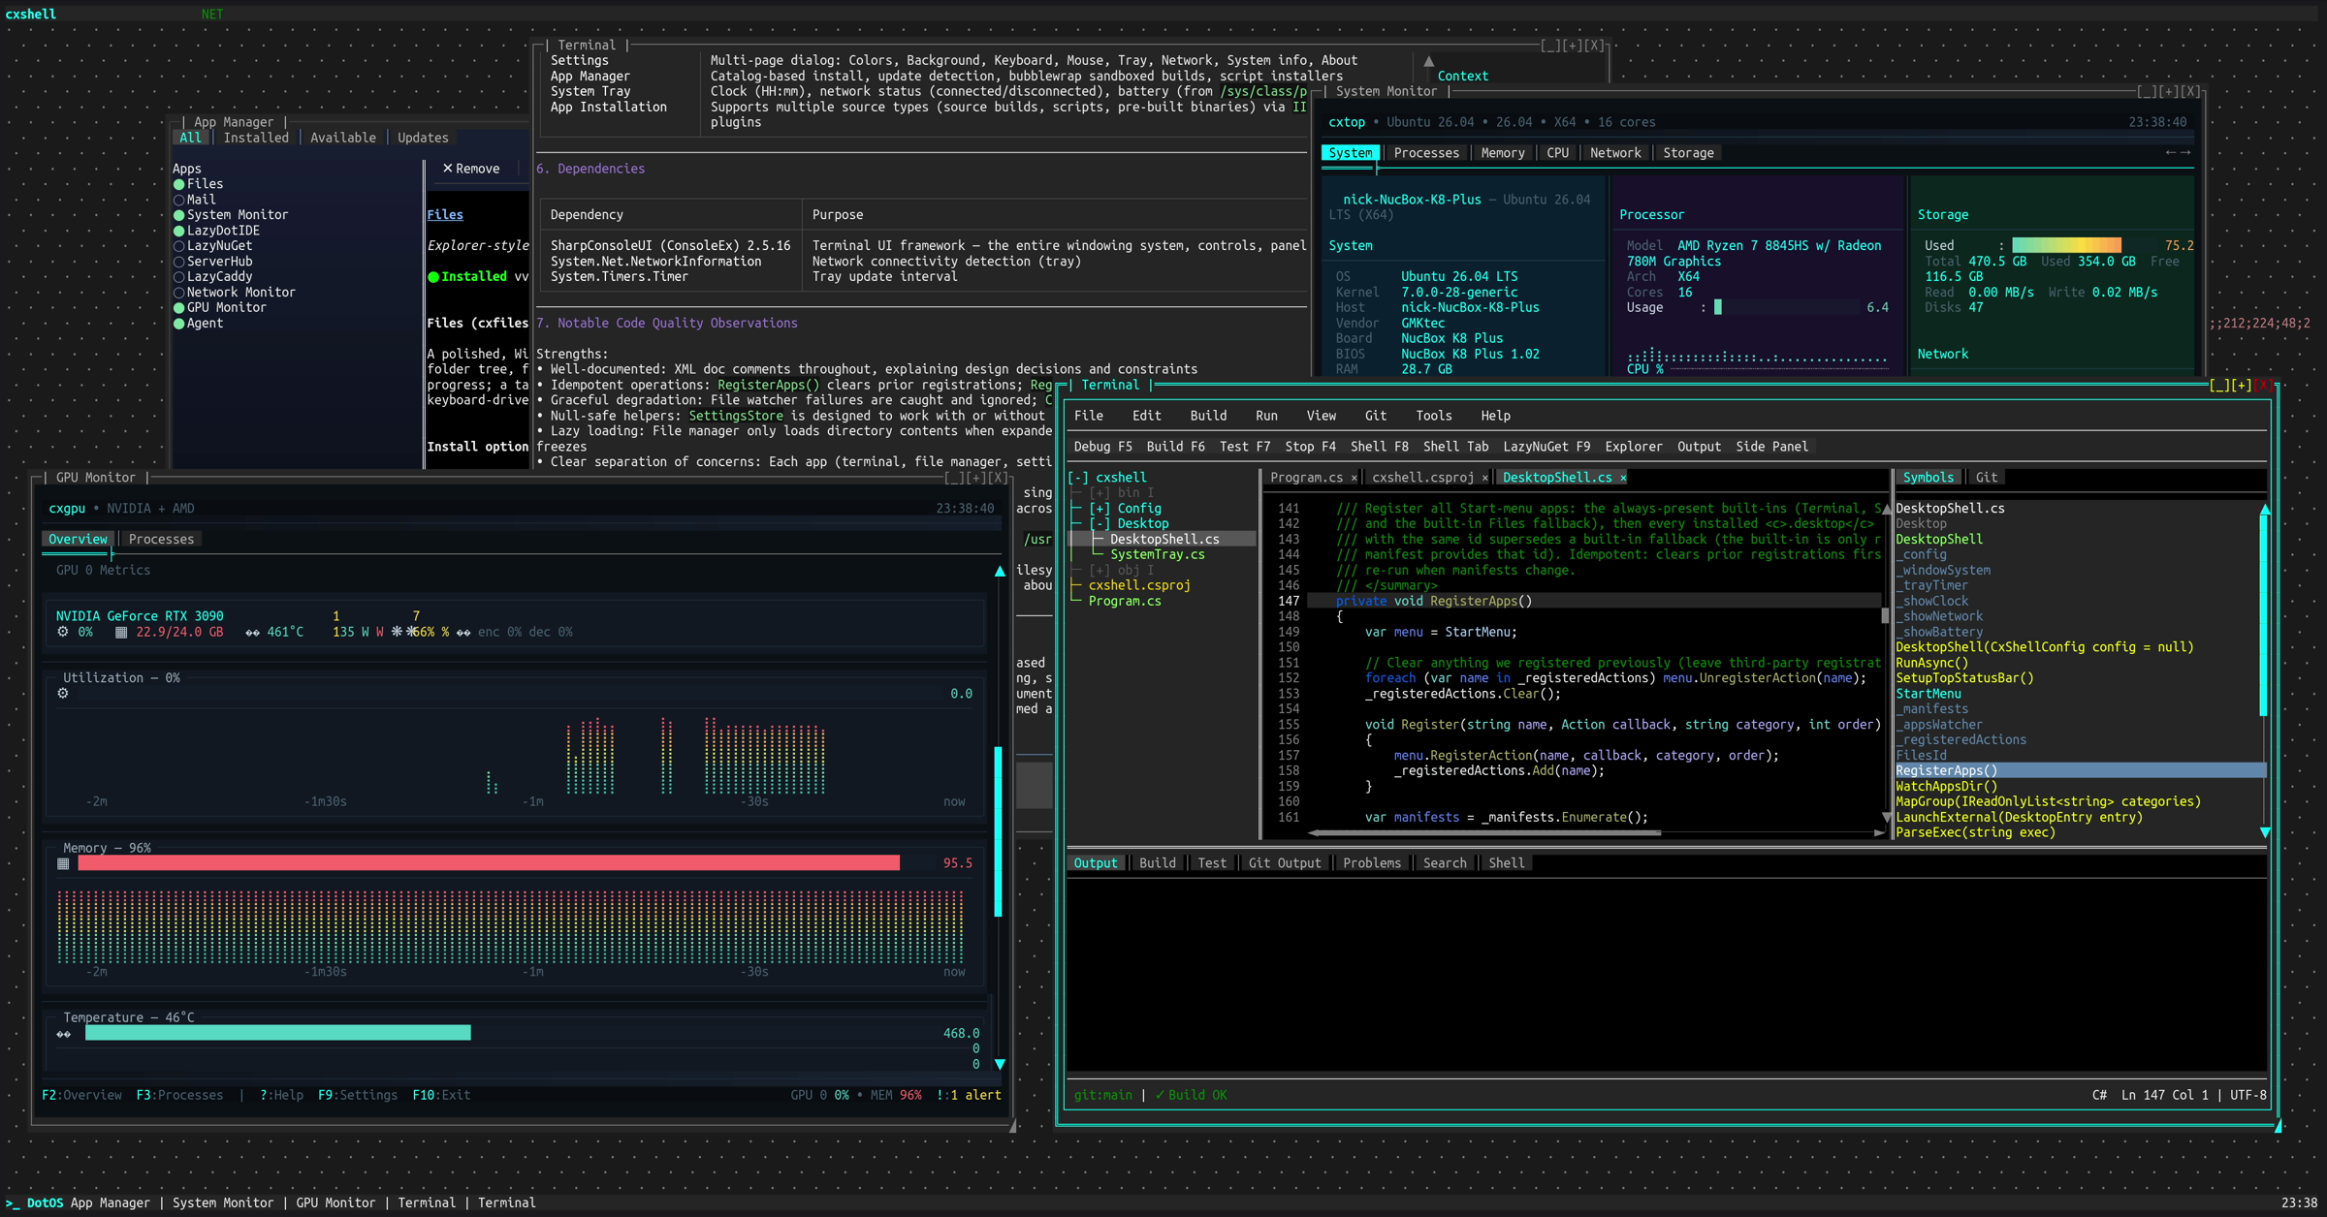
Task: Click GPU Monitor in the bottom taskbar
Action: click(335, 1202)
